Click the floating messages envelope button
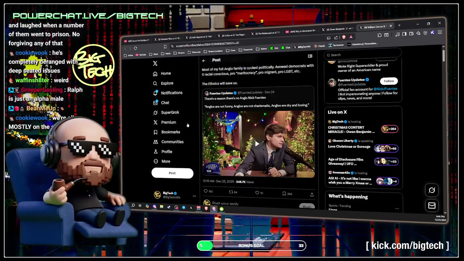The image size is (464, 261). pos(432,206)
